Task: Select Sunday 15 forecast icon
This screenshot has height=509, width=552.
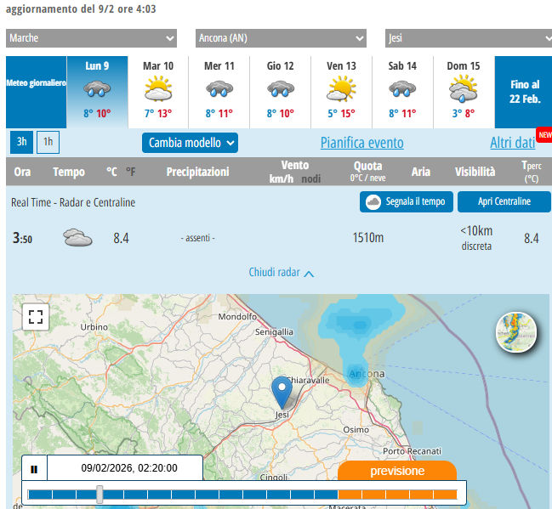Action: point(464,88)
